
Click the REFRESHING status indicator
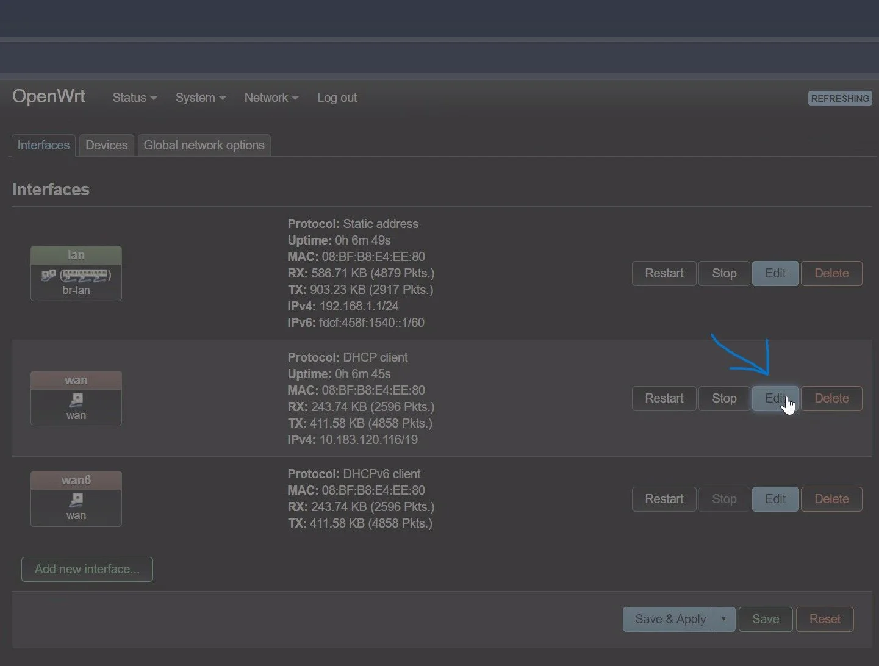840,98
